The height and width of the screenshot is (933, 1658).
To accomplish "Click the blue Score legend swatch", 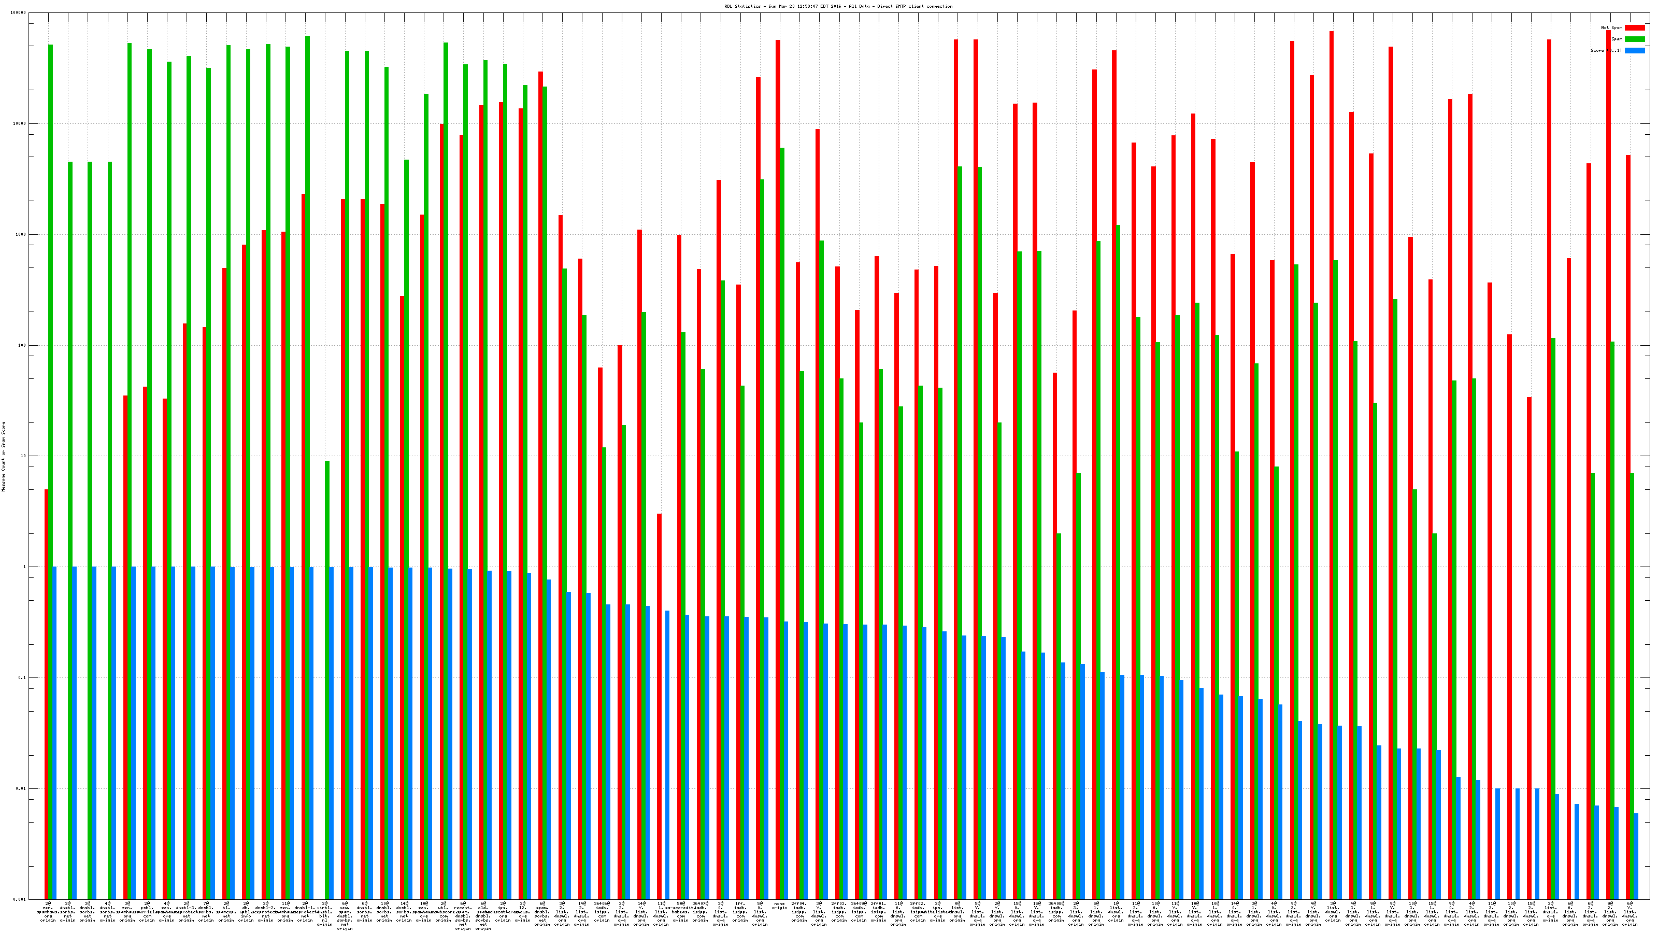I will [x=1634, y=50].
